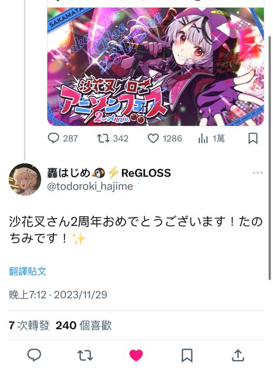Like the quoted tweet with 1286 likes
273x379 pixels.
coord(165,139)
